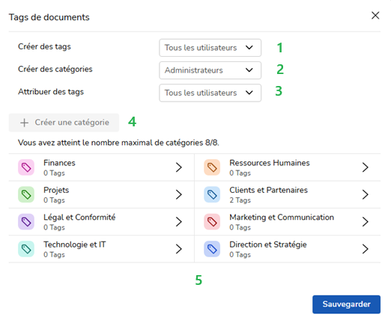Viewport: 391px width, 323px height.
Task: Click the orange Ressources Humaines tag icon
Action: [x=212, y=167]
